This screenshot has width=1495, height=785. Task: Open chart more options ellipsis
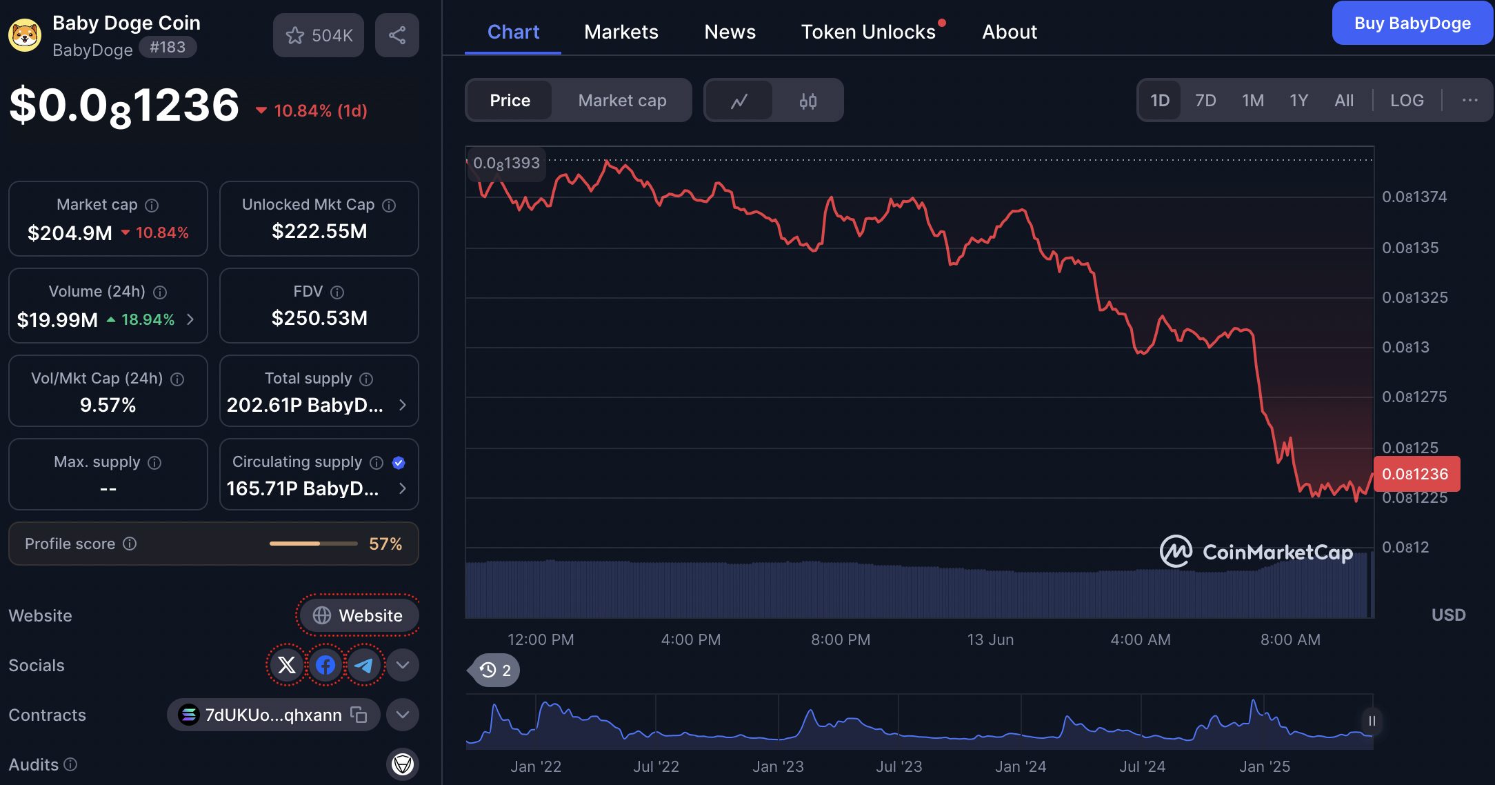(x=1469, y=101)
